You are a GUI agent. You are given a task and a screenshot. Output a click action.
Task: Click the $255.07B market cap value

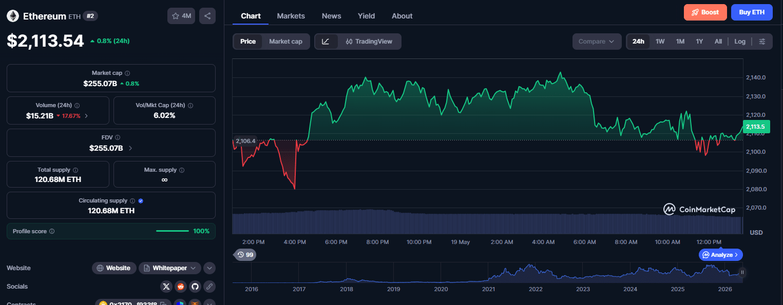point(100,83)
